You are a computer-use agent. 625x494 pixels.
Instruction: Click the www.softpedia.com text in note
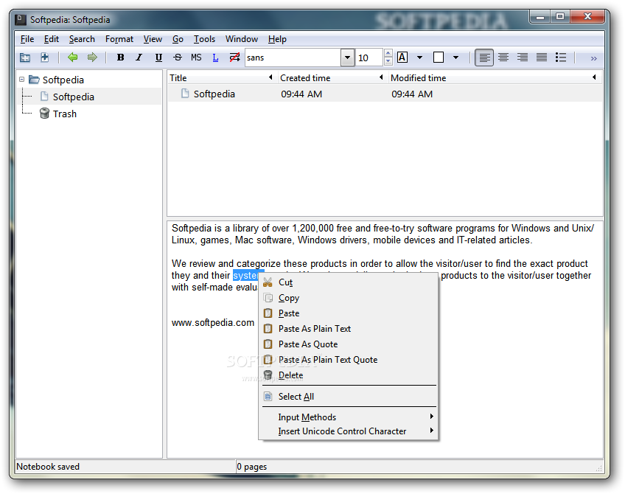coord(213,322)
